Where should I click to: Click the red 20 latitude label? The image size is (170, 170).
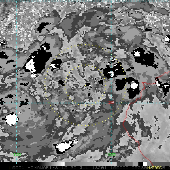[x=111, y=103]
